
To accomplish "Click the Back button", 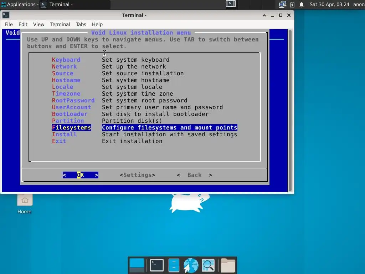I will pyautogui.click(x=194, y=175).
